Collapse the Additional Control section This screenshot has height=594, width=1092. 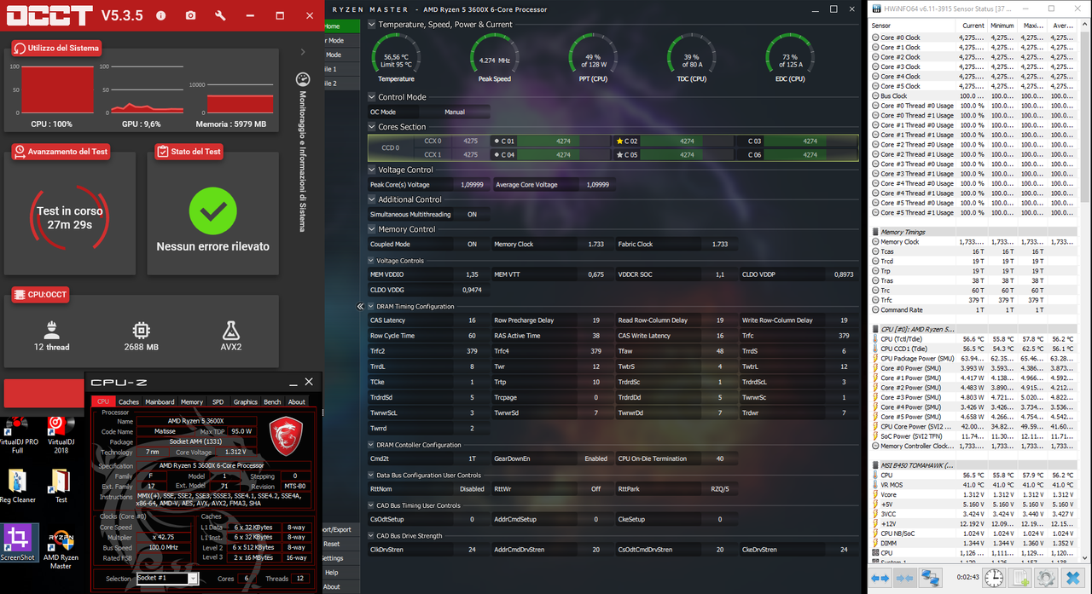[371, 199]
